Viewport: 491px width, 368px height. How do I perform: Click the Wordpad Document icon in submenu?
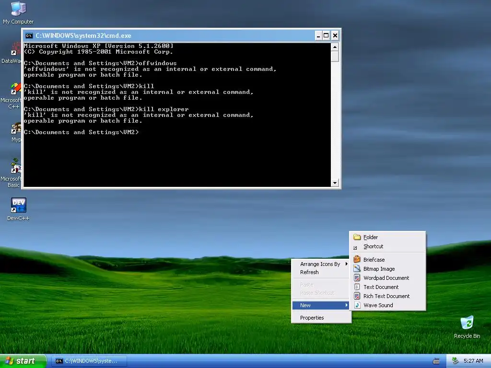tap(357, 277)
